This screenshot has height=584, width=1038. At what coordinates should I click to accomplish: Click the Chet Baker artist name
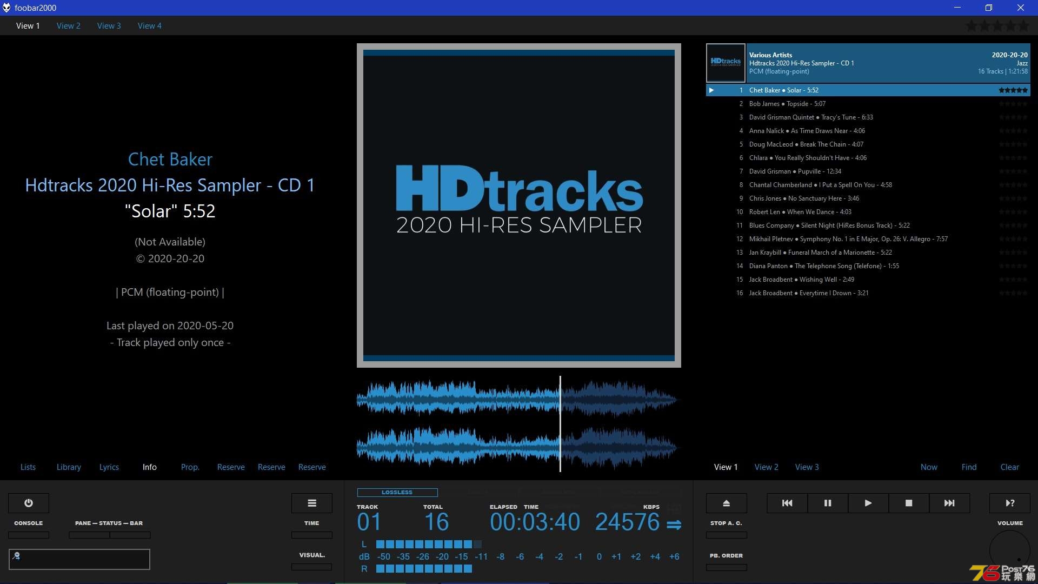pos(170,160)
